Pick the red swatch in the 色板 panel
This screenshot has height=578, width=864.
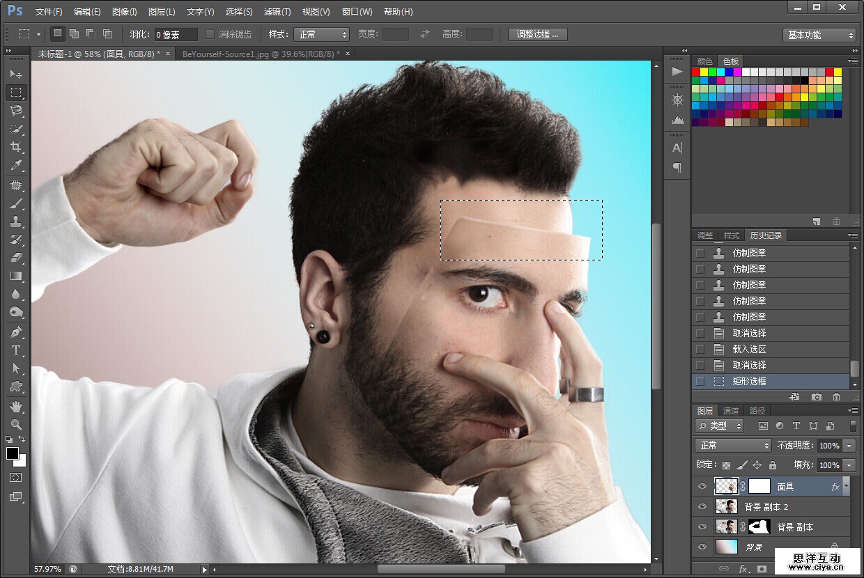(x=696, y=72)
